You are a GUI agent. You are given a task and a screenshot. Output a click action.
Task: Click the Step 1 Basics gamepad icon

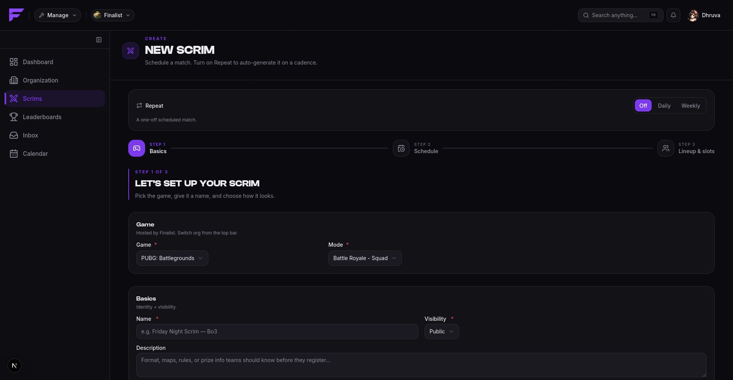137,148
